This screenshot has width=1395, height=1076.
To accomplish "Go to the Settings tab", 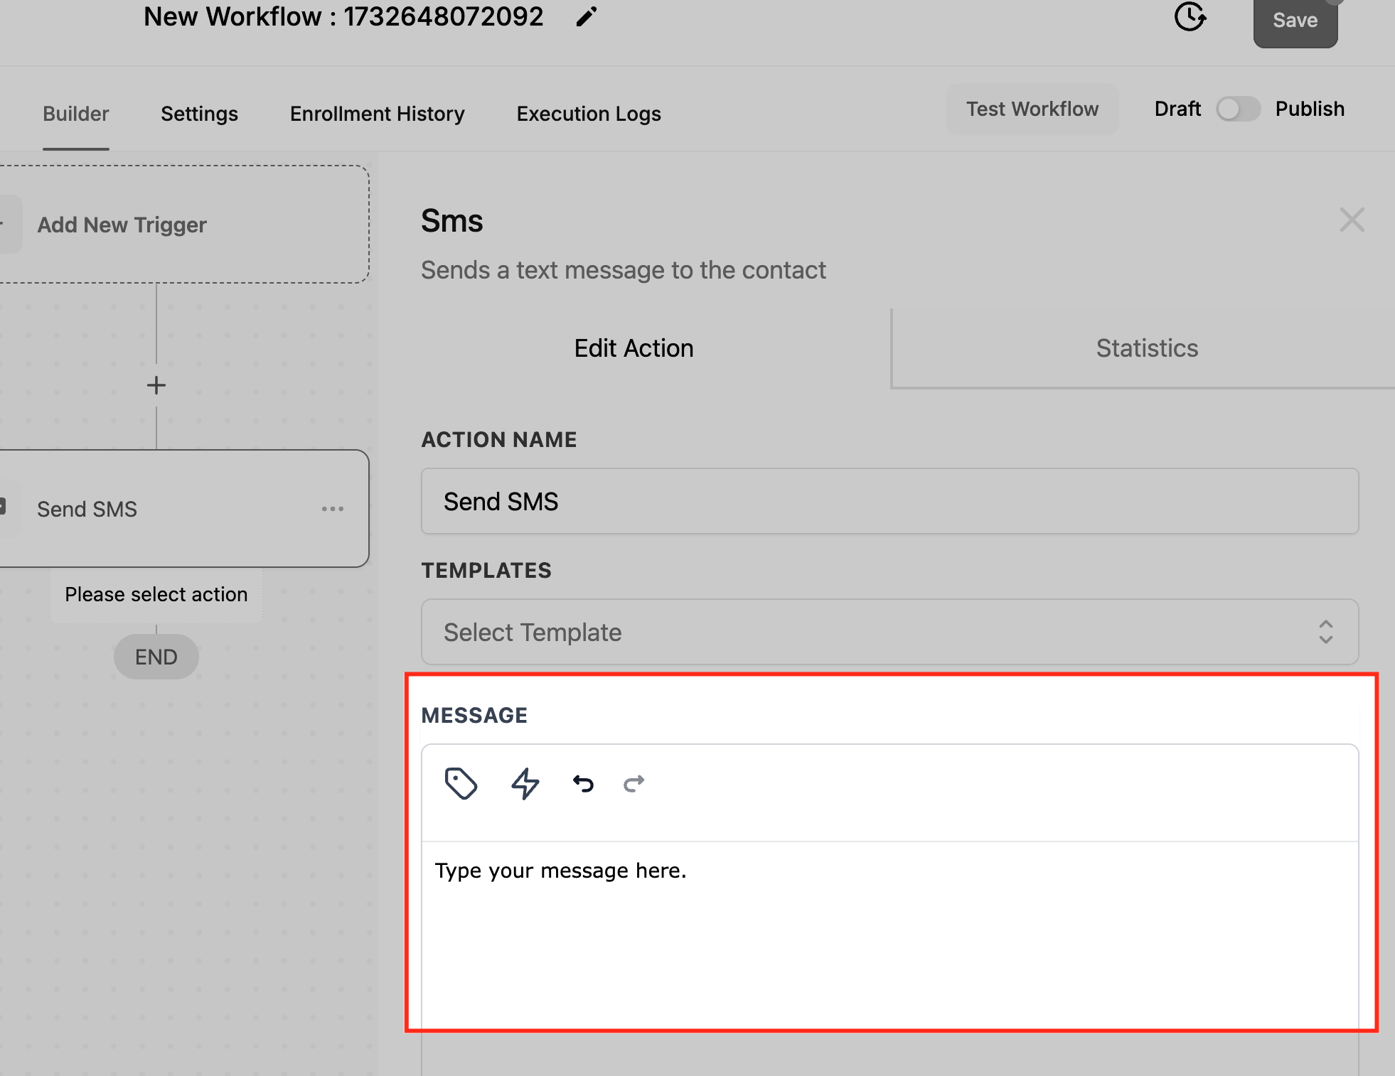I will (199, 113).
